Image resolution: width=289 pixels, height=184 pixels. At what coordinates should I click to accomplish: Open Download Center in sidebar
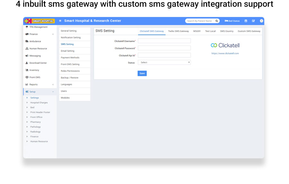(38, 63)
